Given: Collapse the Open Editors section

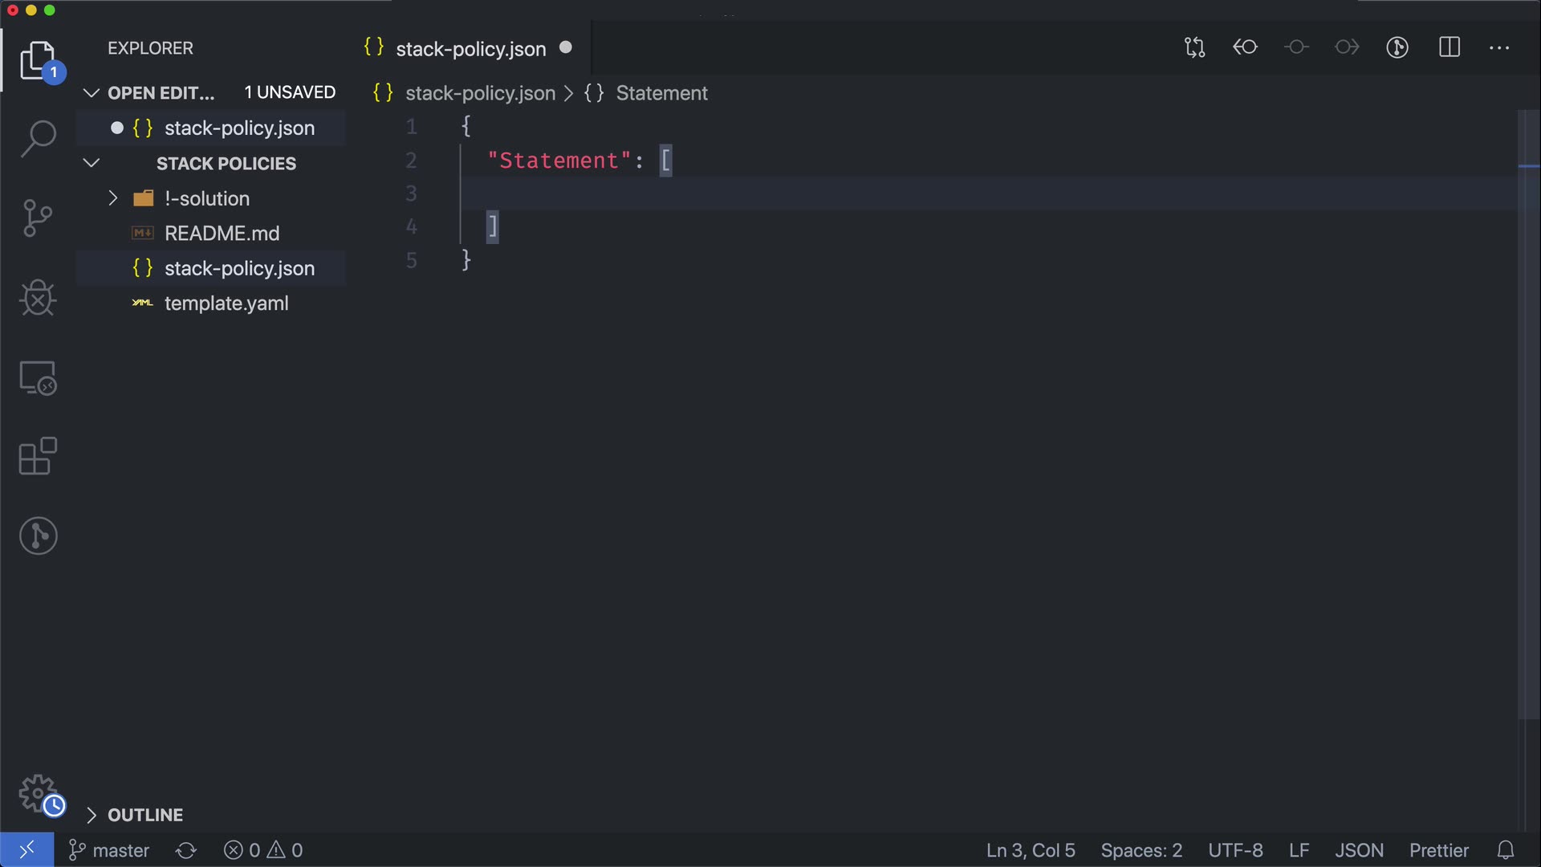Looking at the screenshot, I should point(91,93).
